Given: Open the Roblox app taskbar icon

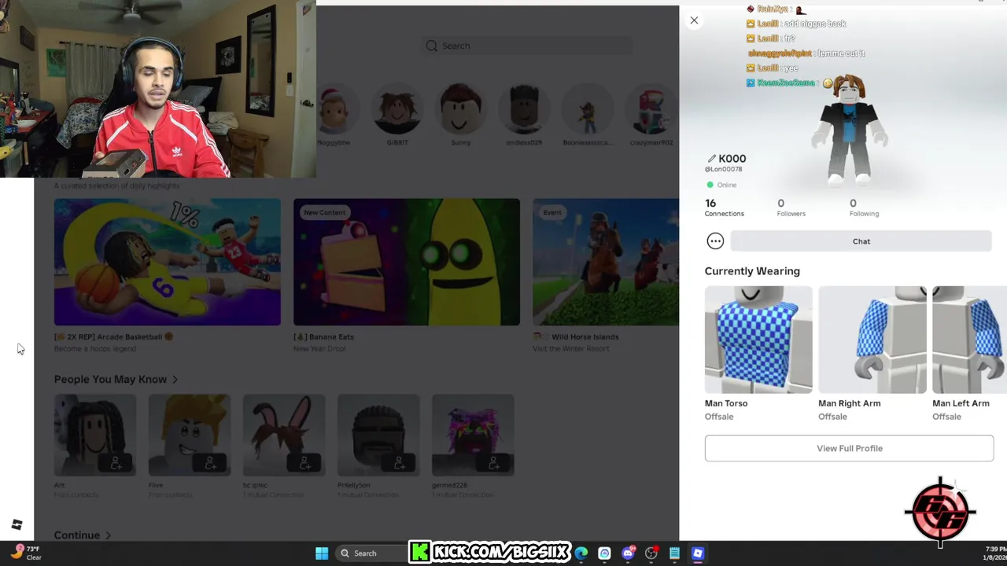Looking at the screenshot, I should tap(697, 553).
